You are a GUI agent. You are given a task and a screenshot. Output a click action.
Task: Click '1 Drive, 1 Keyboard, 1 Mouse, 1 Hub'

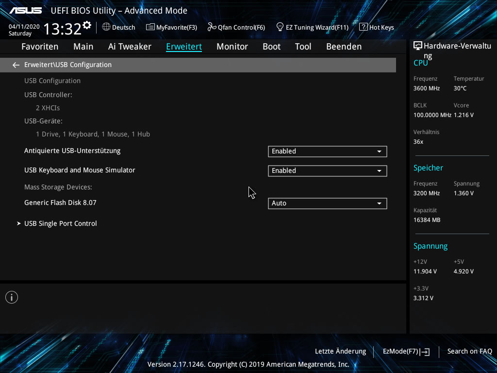[x=93, y=134]
